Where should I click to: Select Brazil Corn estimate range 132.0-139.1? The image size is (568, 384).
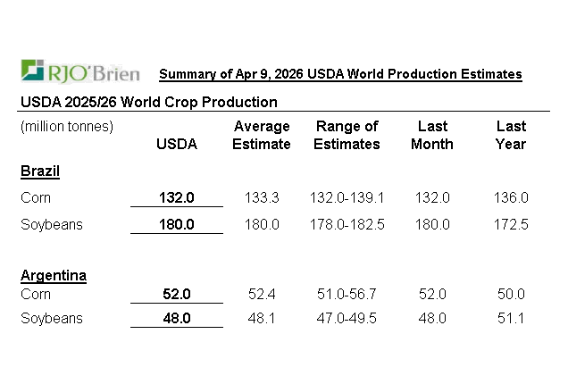click(349, 197)
